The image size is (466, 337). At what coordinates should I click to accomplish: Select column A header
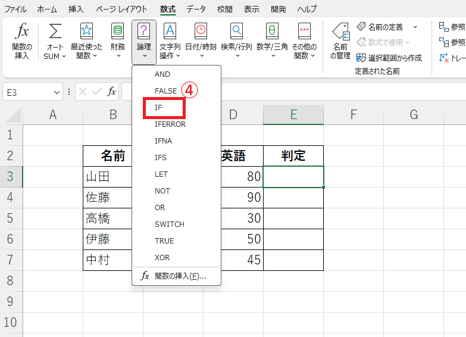pos(53,115)
